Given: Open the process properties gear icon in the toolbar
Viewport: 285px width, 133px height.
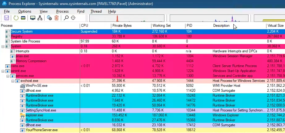Looking at the screenshot, I should click(49, 18).
